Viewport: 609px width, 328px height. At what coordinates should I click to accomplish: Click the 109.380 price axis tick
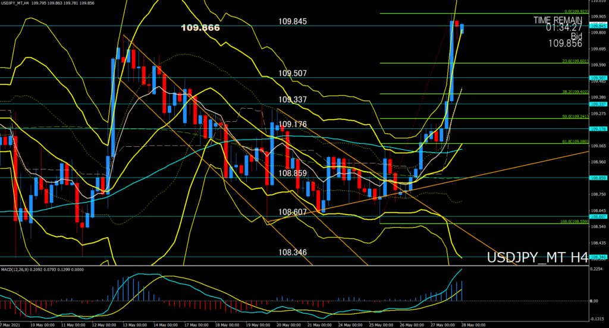pos(598,97)
